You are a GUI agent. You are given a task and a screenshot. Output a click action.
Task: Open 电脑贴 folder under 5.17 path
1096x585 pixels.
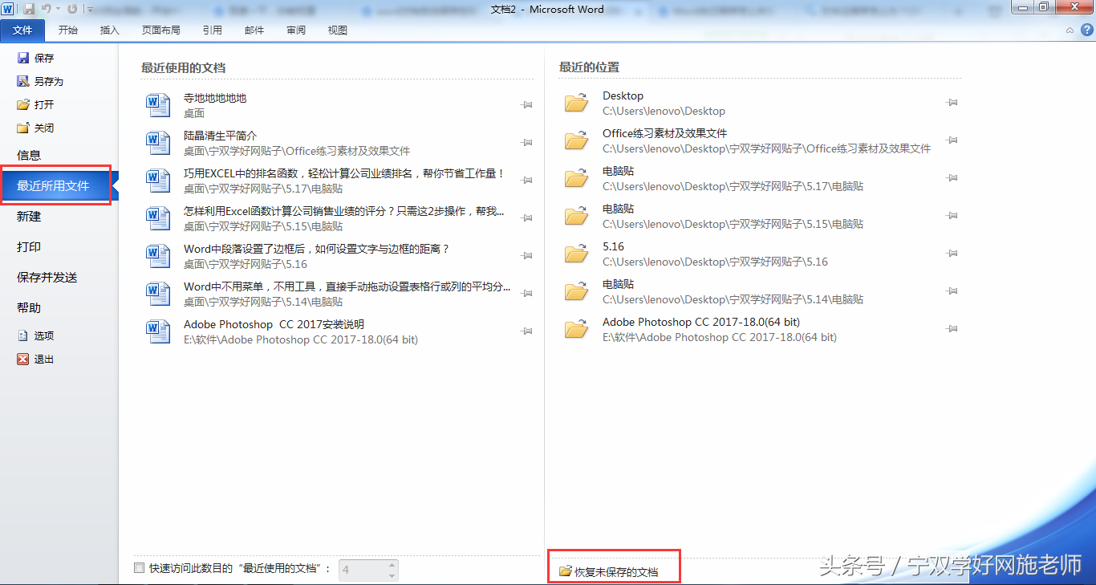[x=576, y=178]
